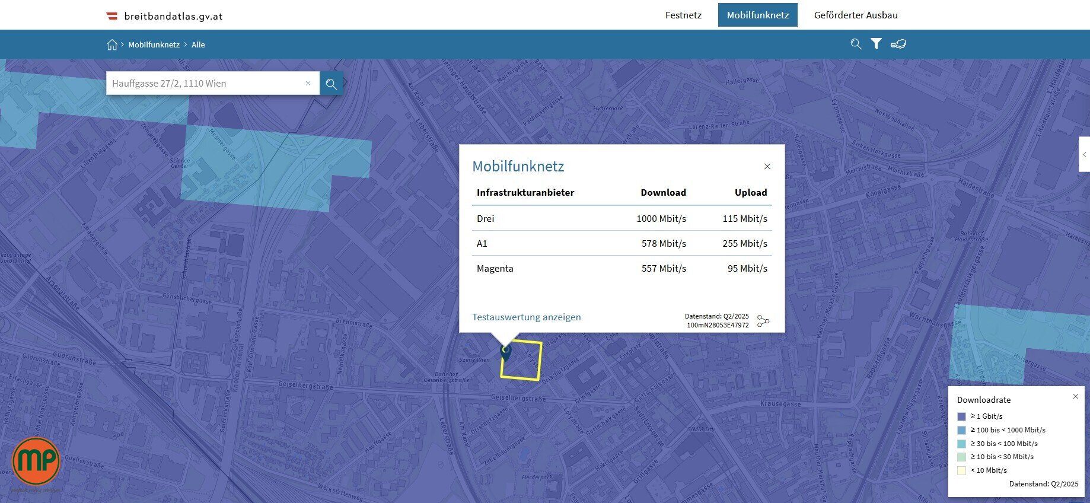Click the blue address search button
The width and height of the screenshot is (1090, 503).
pos(331,84)
